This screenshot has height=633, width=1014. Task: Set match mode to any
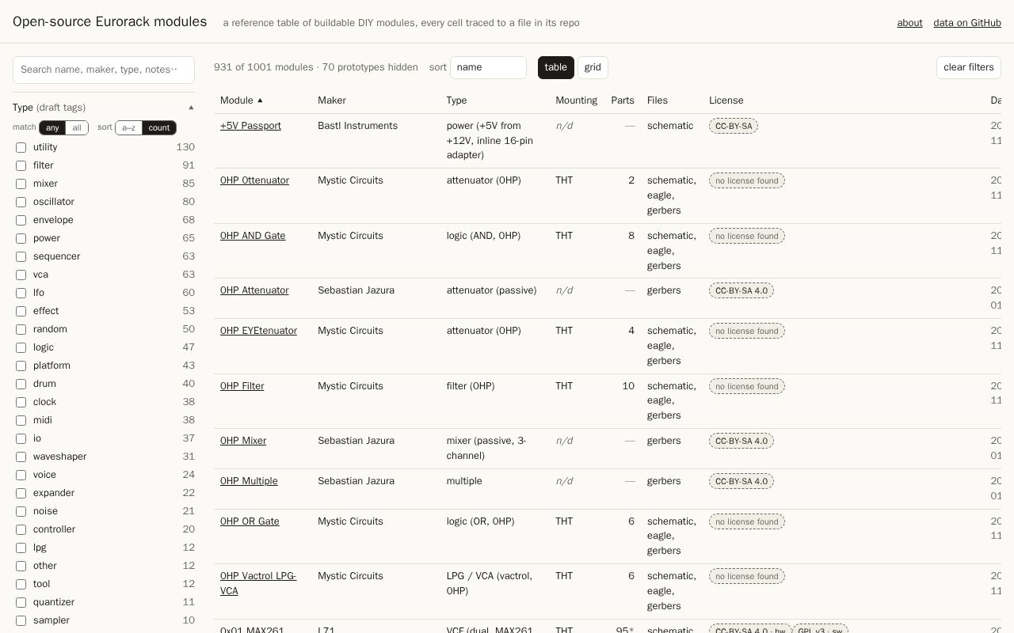click(x=52, y=127)
